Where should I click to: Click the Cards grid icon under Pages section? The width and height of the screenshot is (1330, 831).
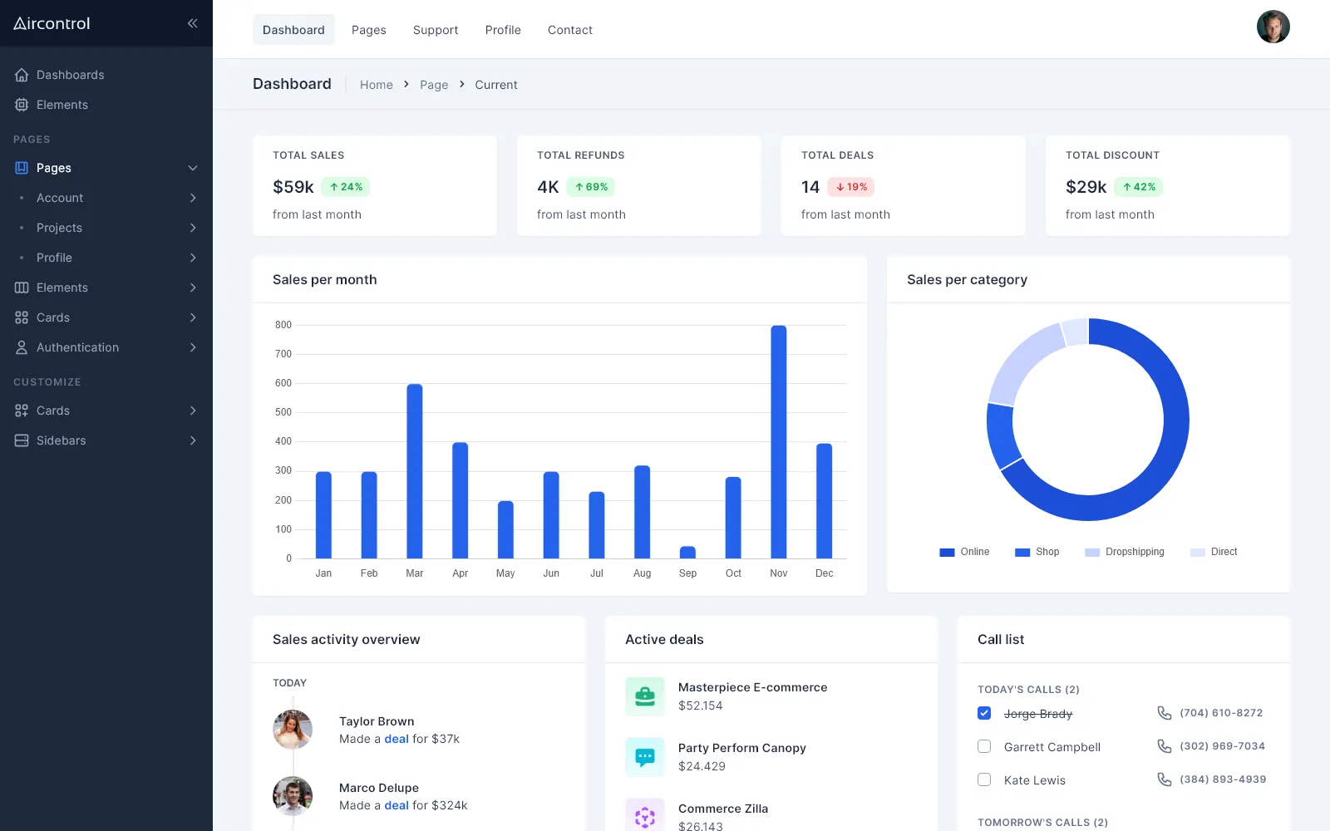[22, 317]
